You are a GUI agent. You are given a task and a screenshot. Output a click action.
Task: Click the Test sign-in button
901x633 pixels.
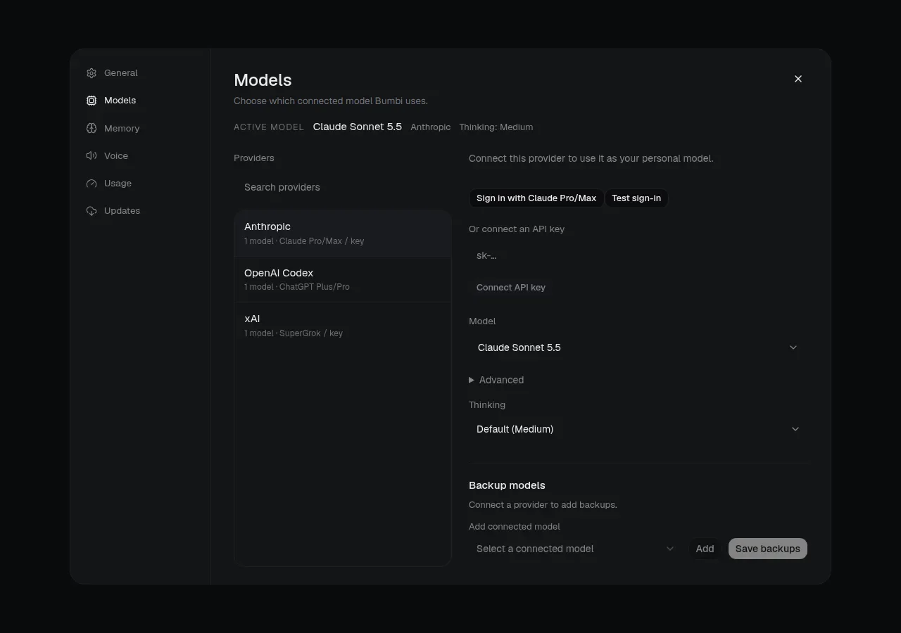(x=636, y=198)
